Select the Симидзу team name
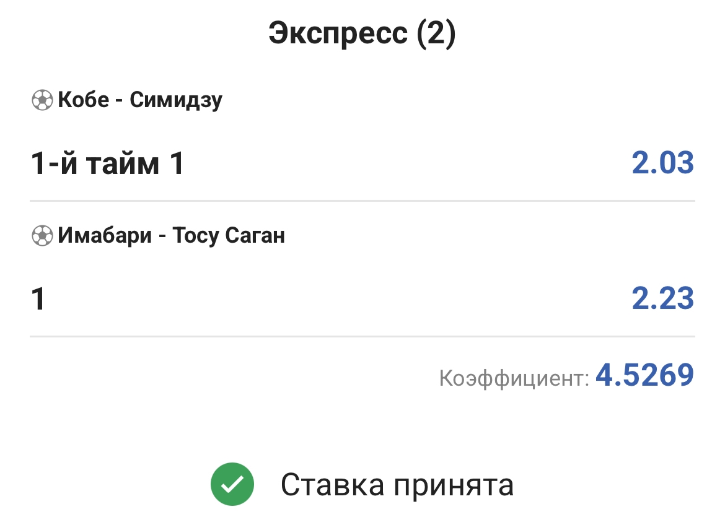 coord(175,100)
